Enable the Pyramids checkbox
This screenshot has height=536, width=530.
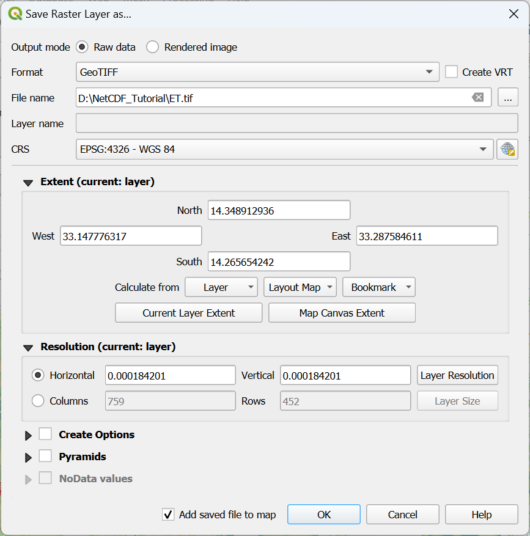point(45,457)
